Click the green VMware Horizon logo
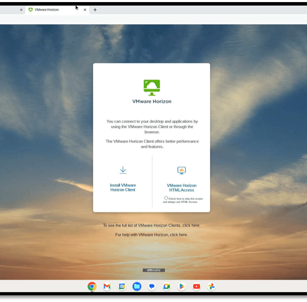This screenshot has width=307, height=302. pos(152,87)
